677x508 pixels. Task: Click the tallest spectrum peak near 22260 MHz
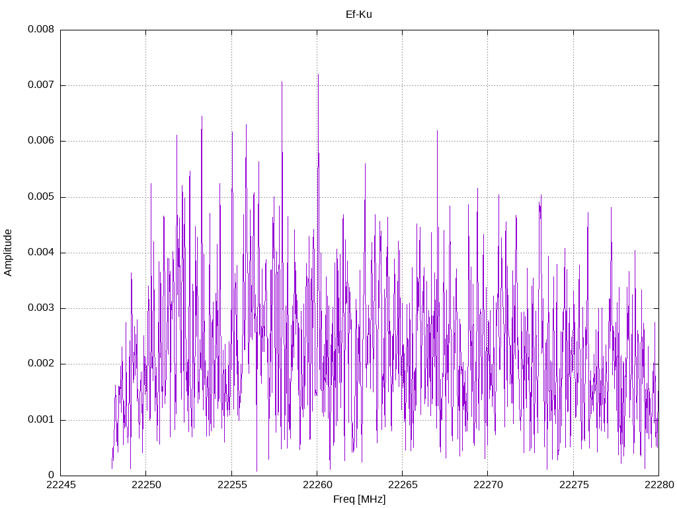(x=318, y=74)
